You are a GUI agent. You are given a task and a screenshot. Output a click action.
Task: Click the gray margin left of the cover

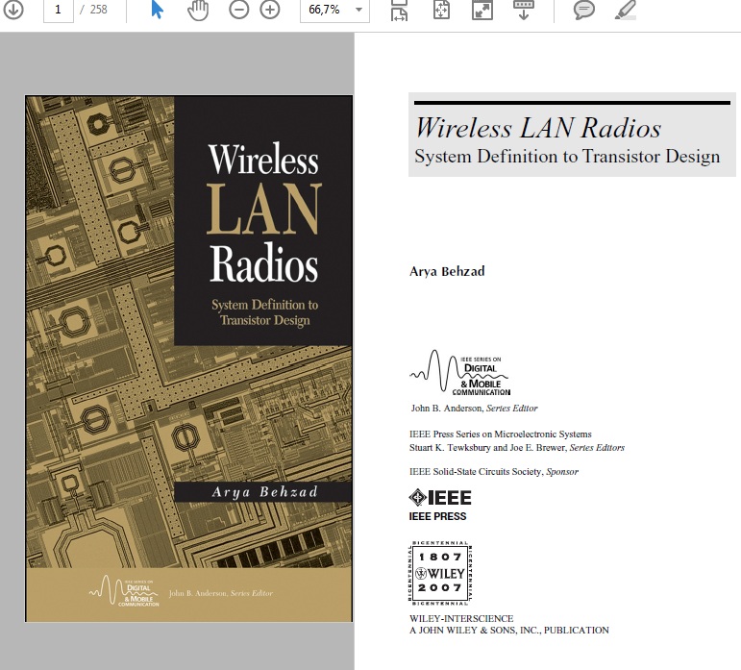[x=12, y=358]
